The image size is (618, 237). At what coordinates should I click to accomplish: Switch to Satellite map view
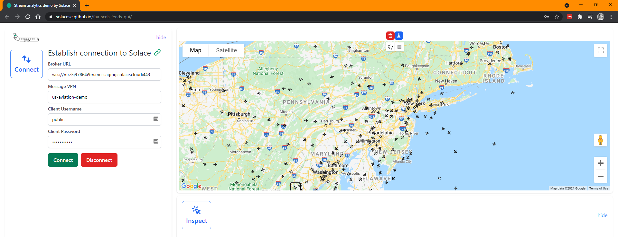(x=226, y=50)
